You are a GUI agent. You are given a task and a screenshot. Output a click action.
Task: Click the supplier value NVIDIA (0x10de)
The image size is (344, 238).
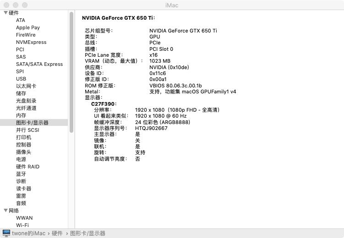click(169, 67)
